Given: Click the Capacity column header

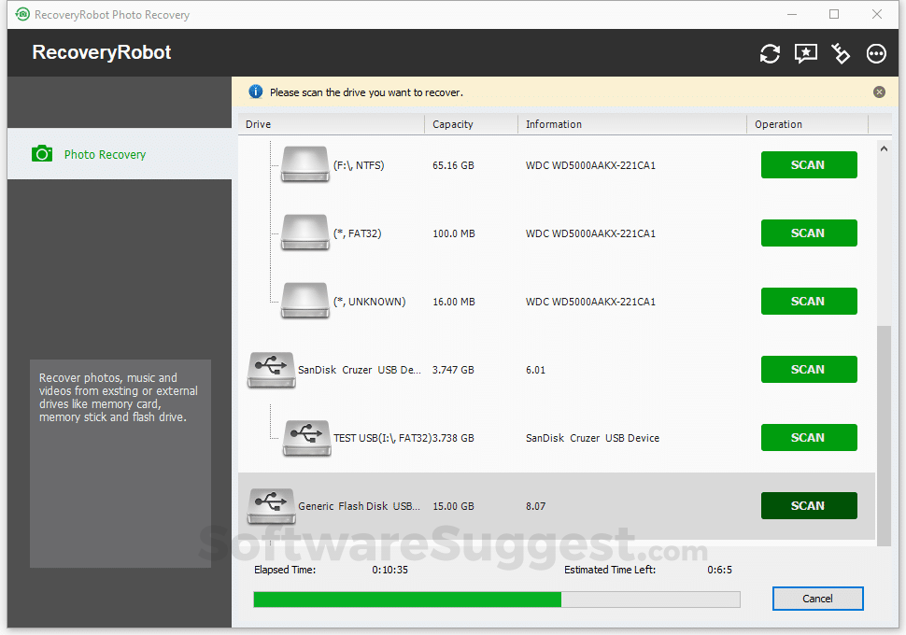Looking at the screenshot, I should [453, 123].
